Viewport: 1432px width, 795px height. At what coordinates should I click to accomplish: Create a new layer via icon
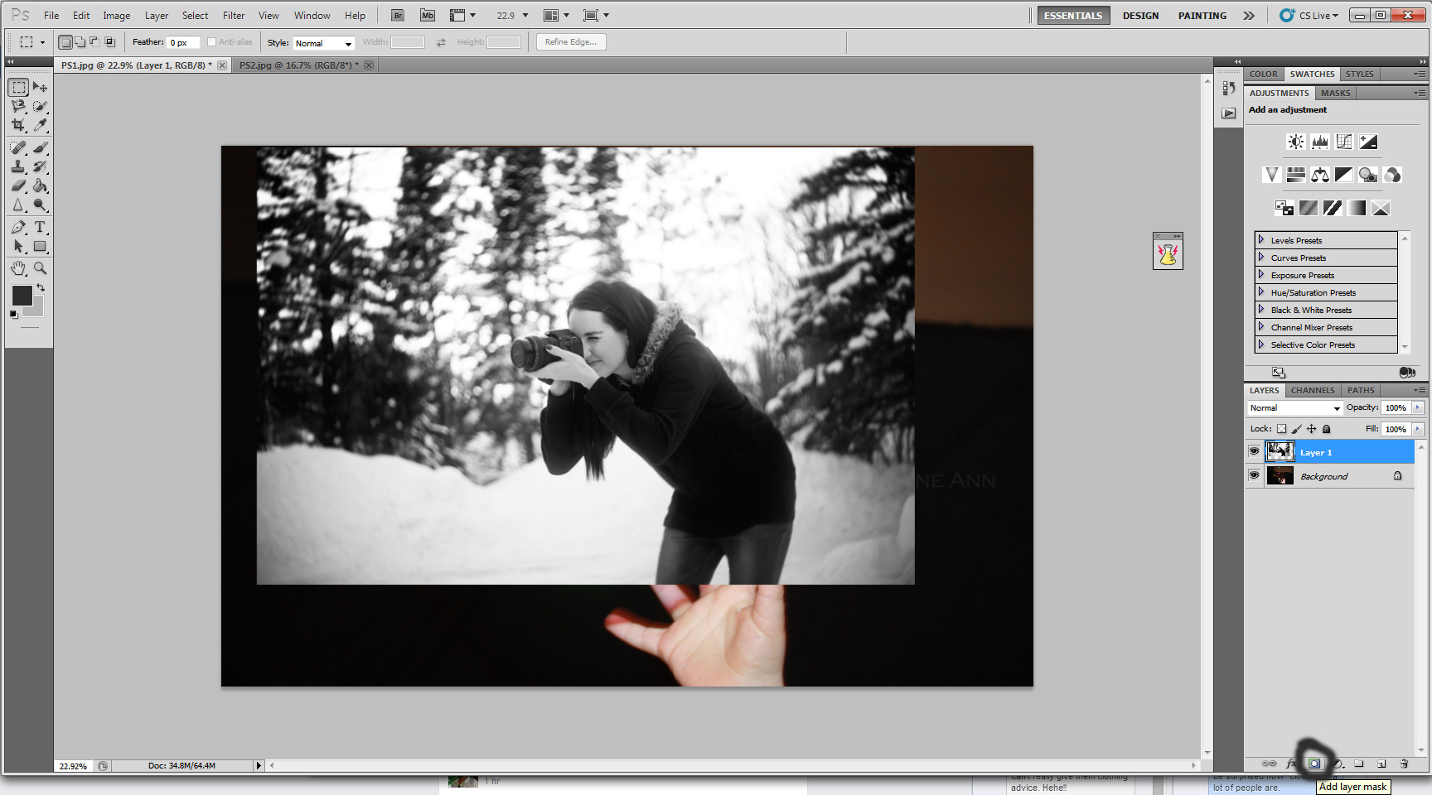click(1381, 764)
